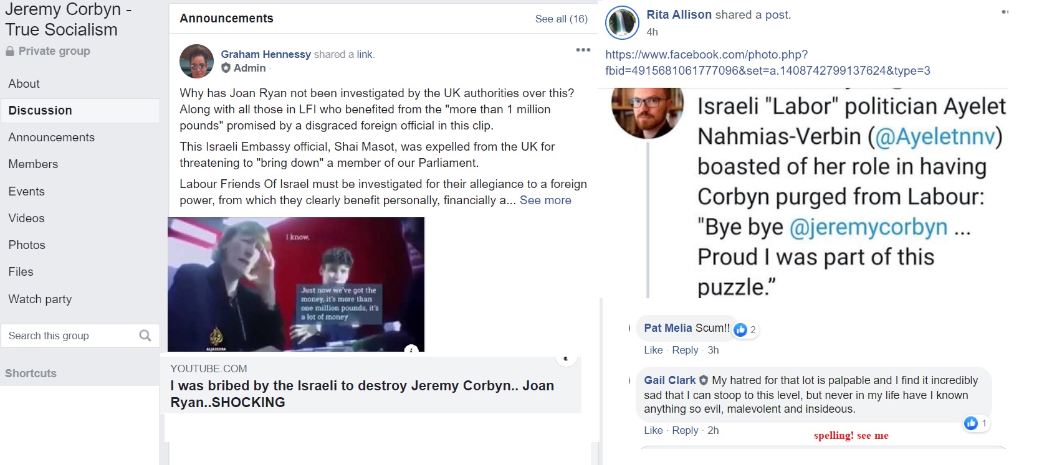The image size is (1057, 465).
Task: Go to the Watch party section
Action: click(40, 299)
